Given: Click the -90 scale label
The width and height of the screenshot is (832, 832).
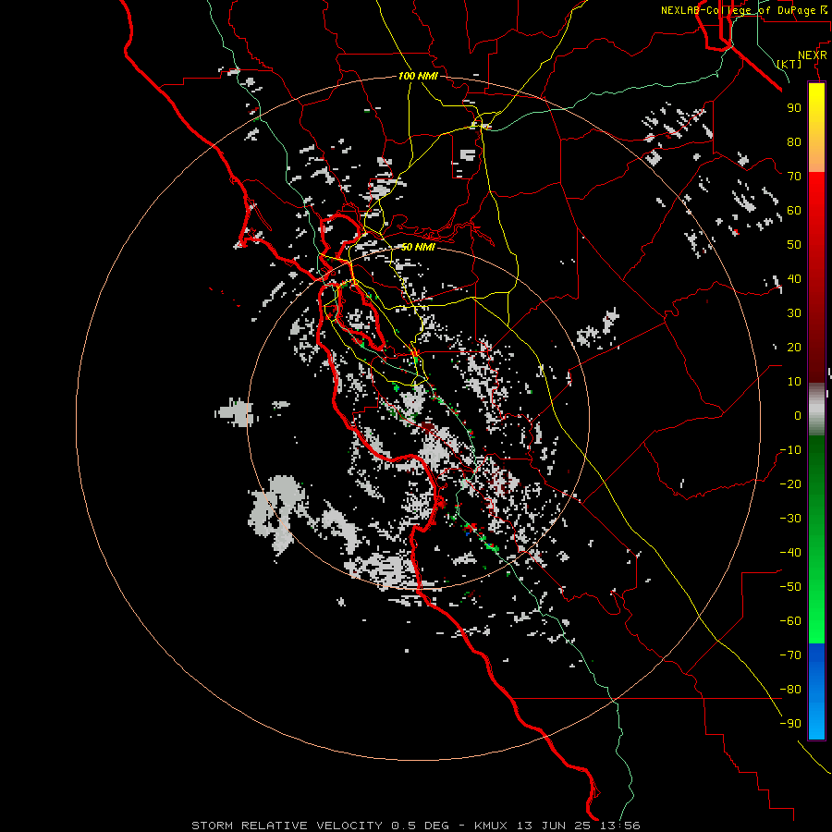Looking at the screenshot, I should click(790, 724).
